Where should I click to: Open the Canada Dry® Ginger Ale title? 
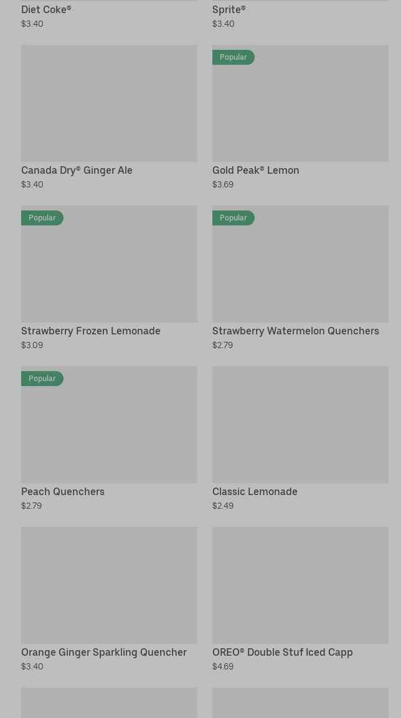point(77,171)
